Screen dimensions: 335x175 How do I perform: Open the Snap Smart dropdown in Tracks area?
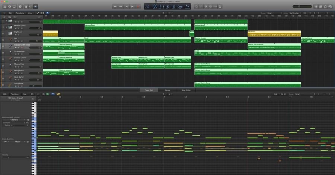coord(275,13)
